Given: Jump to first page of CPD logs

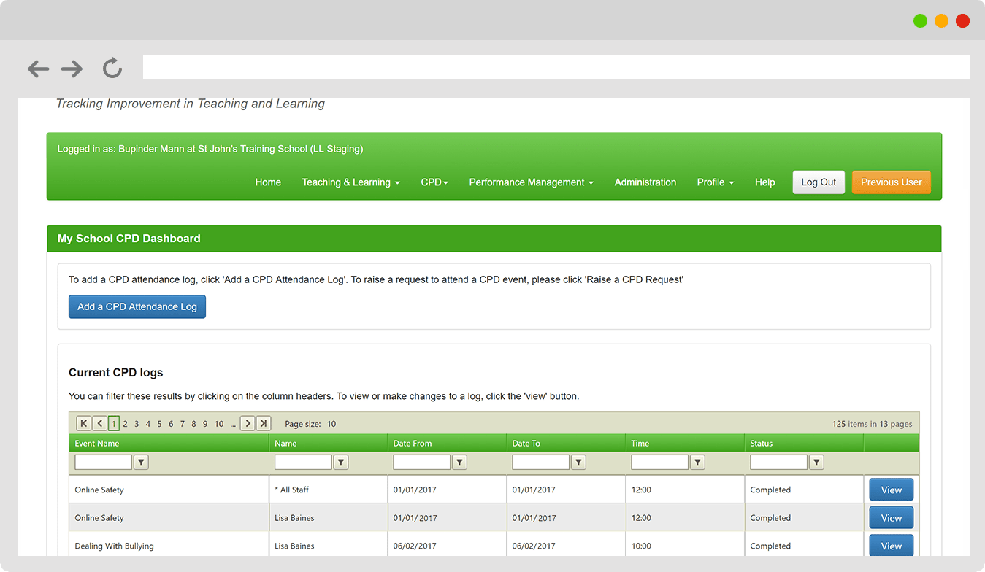Looking at the screenshot, I should click(83, 423).
